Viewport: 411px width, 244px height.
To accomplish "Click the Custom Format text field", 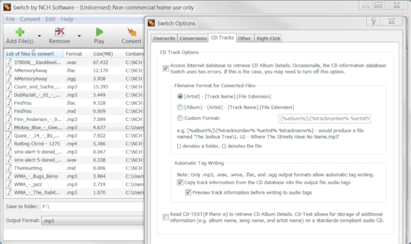I will [324, 119].
